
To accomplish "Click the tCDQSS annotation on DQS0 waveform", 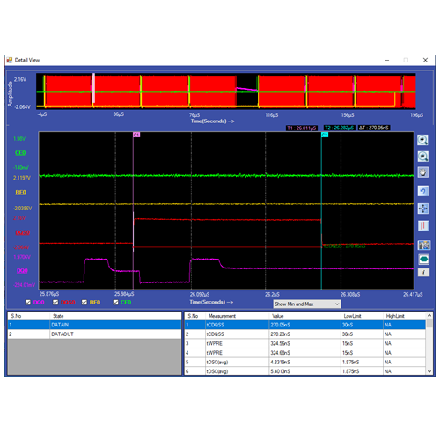I will click(344, 246).
